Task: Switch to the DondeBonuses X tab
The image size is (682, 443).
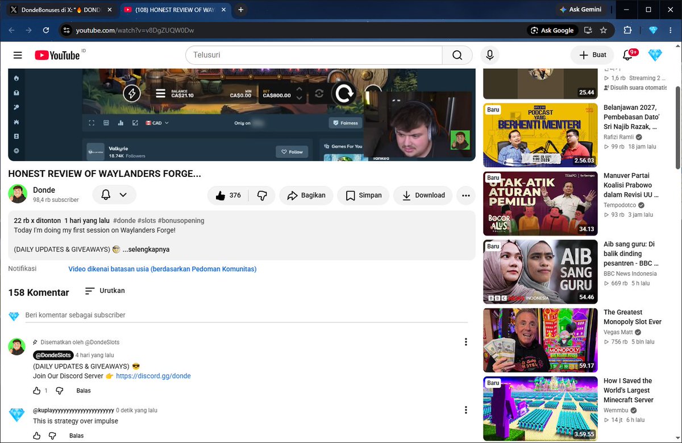Action: [60, 10]
